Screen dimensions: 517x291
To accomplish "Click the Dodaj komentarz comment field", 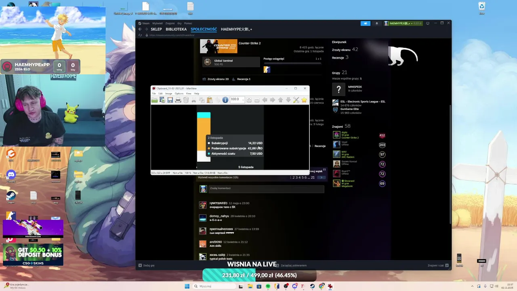I will 266,188.
